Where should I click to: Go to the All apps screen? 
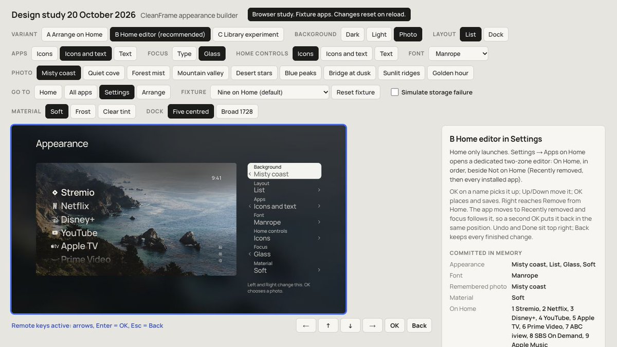click(81, 93)
